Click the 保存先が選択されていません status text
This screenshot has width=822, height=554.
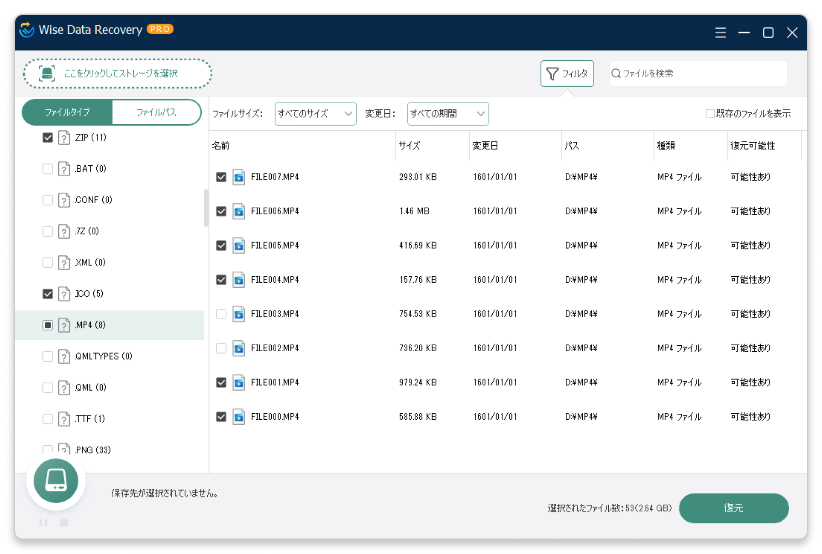165,493
